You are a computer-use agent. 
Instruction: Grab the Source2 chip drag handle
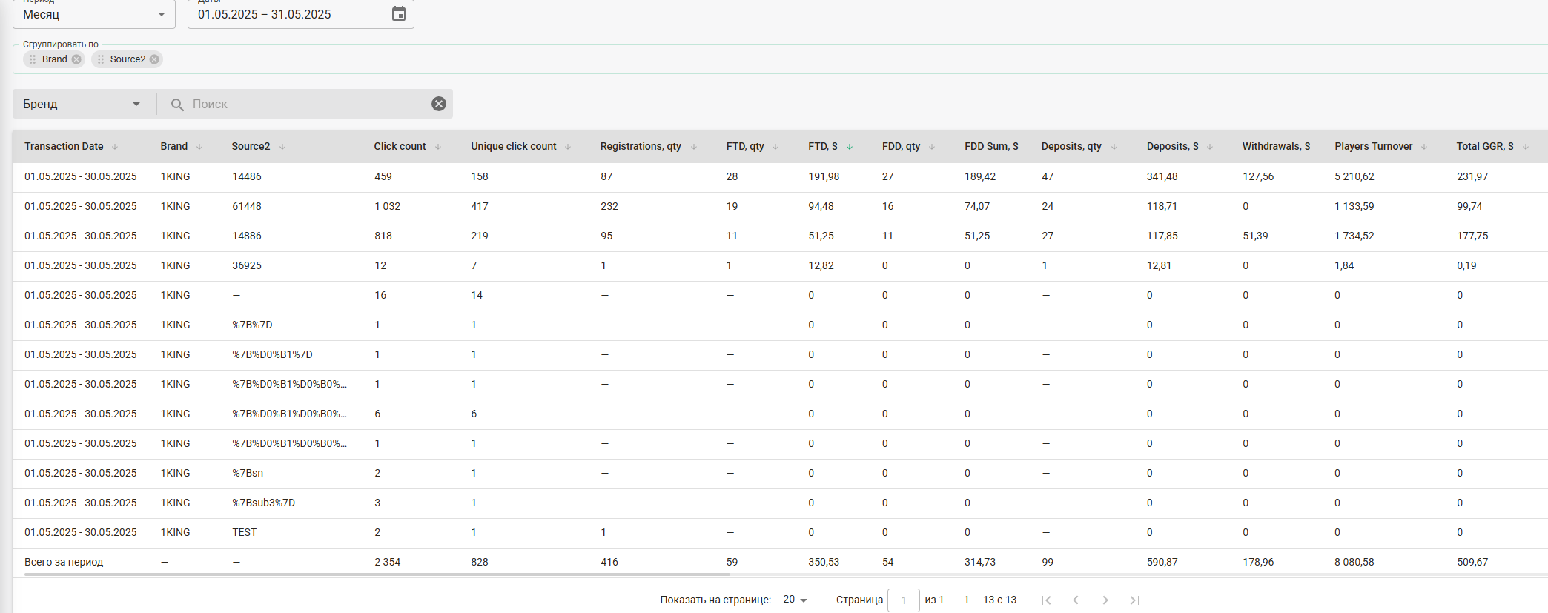[101, 59]
